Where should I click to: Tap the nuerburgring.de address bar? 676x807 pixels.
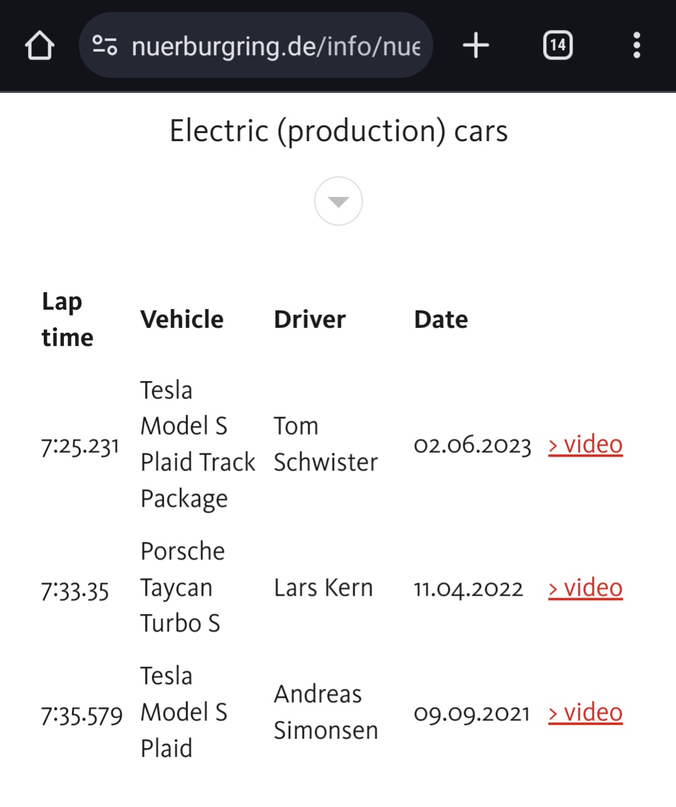pyautogui.click(x=276, y=46)
